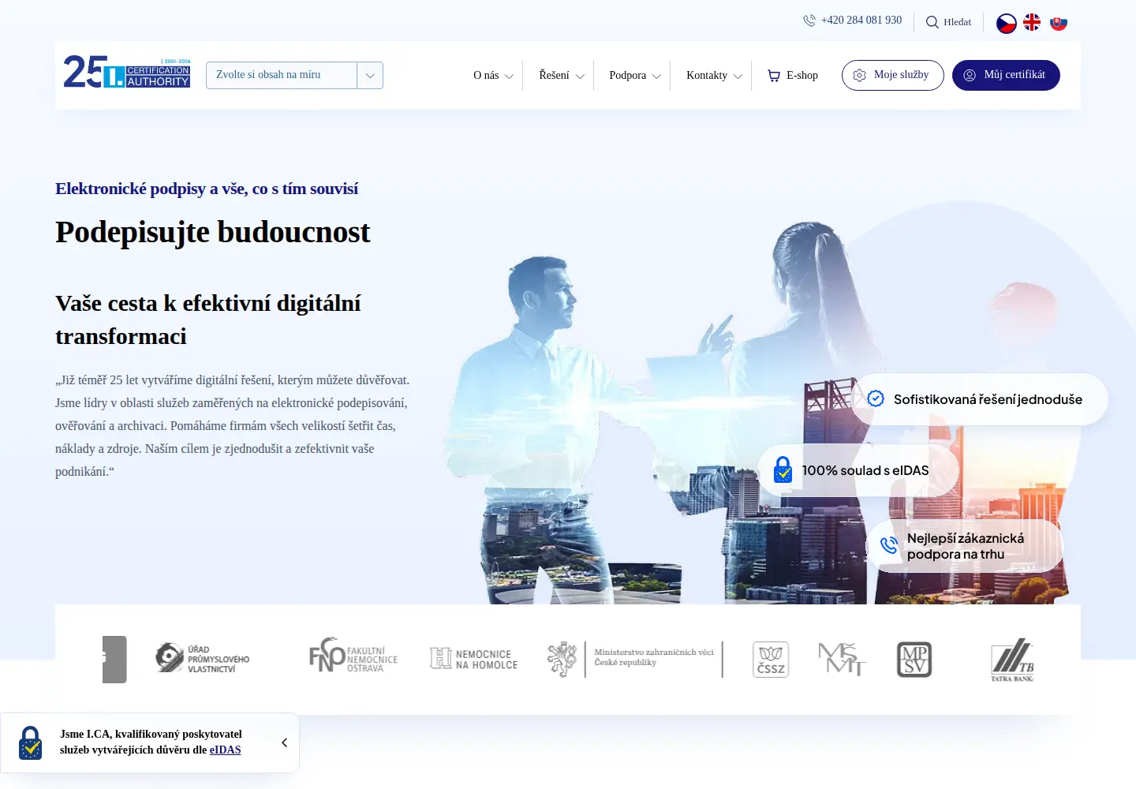Click the phone icon beside +420 284 081 930

pyautogui.click(x=809, y=21)
